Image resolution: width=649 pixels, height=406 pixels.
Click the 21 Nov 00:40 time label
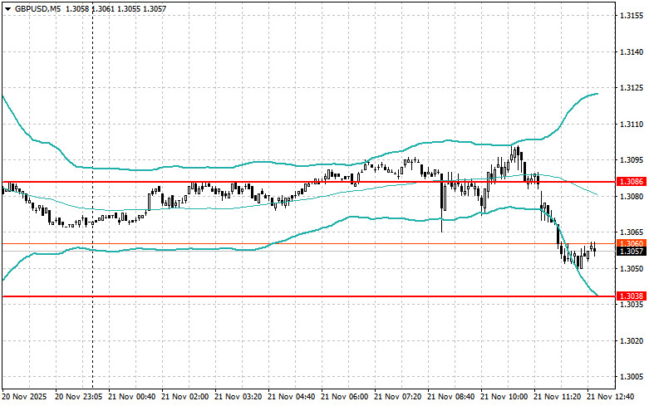click(131, 397)
